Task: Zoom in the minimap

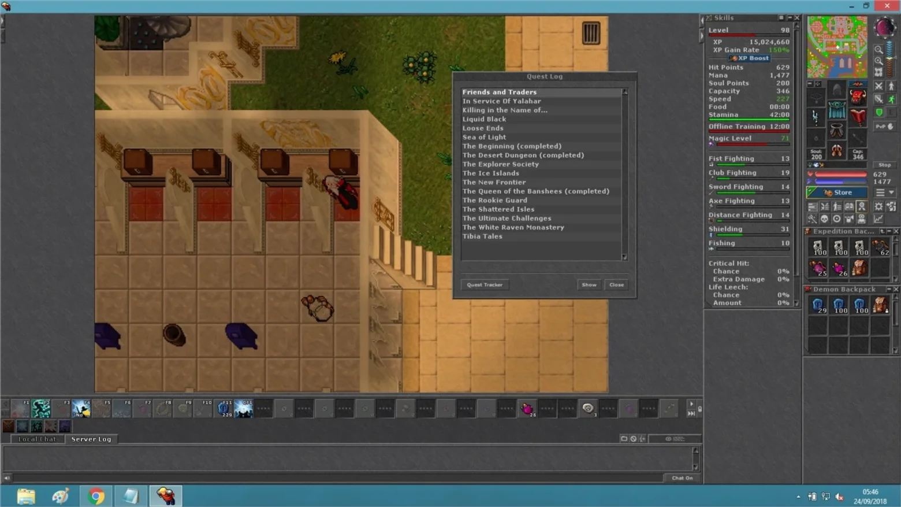Action: coord(878,61)
